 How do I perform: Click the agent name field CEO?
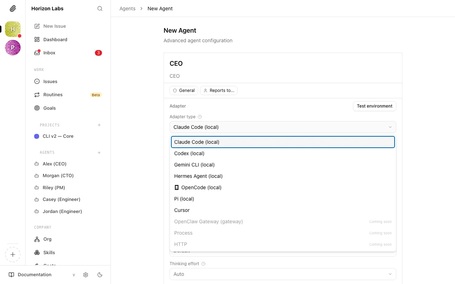(283, 64)
